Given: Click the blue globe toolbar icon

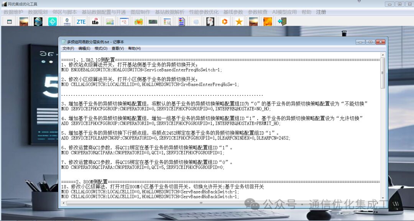Looking at the screenshot, I should point(38,21).
